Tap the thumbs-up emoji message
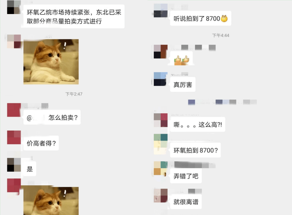The image size is (292, 215). pos(181,59)
